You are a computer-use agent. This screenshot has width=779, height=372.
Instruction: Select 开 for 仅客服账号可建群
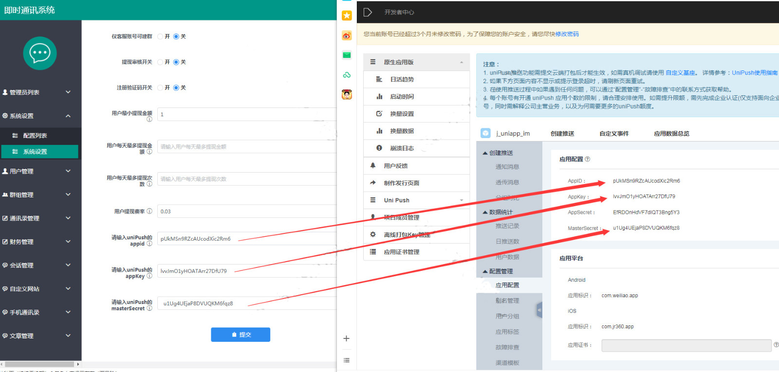pyautogui.click(x=160, y=36)
